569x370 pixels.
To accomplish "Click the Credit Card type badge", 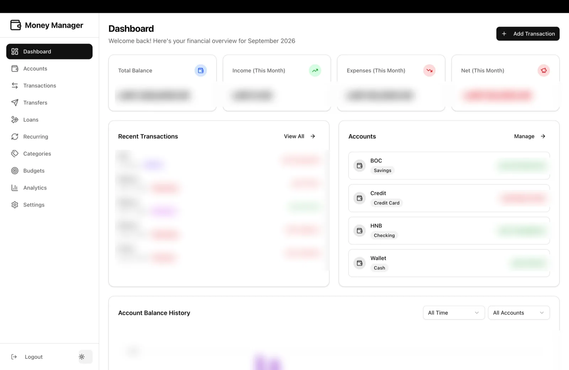I will (x=387, y=203).
